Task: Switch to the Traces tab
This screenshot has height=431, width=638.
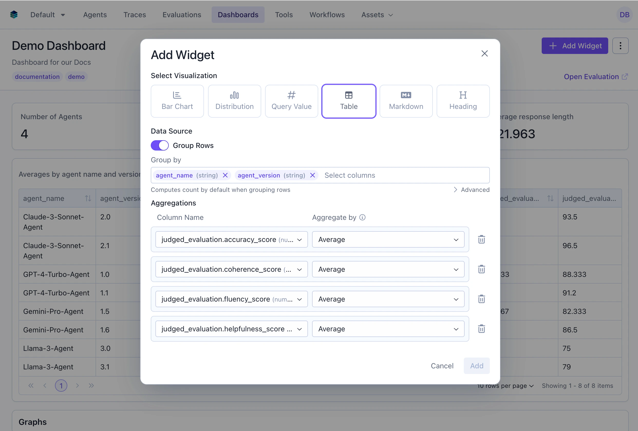Action: (x=135, y=15)
